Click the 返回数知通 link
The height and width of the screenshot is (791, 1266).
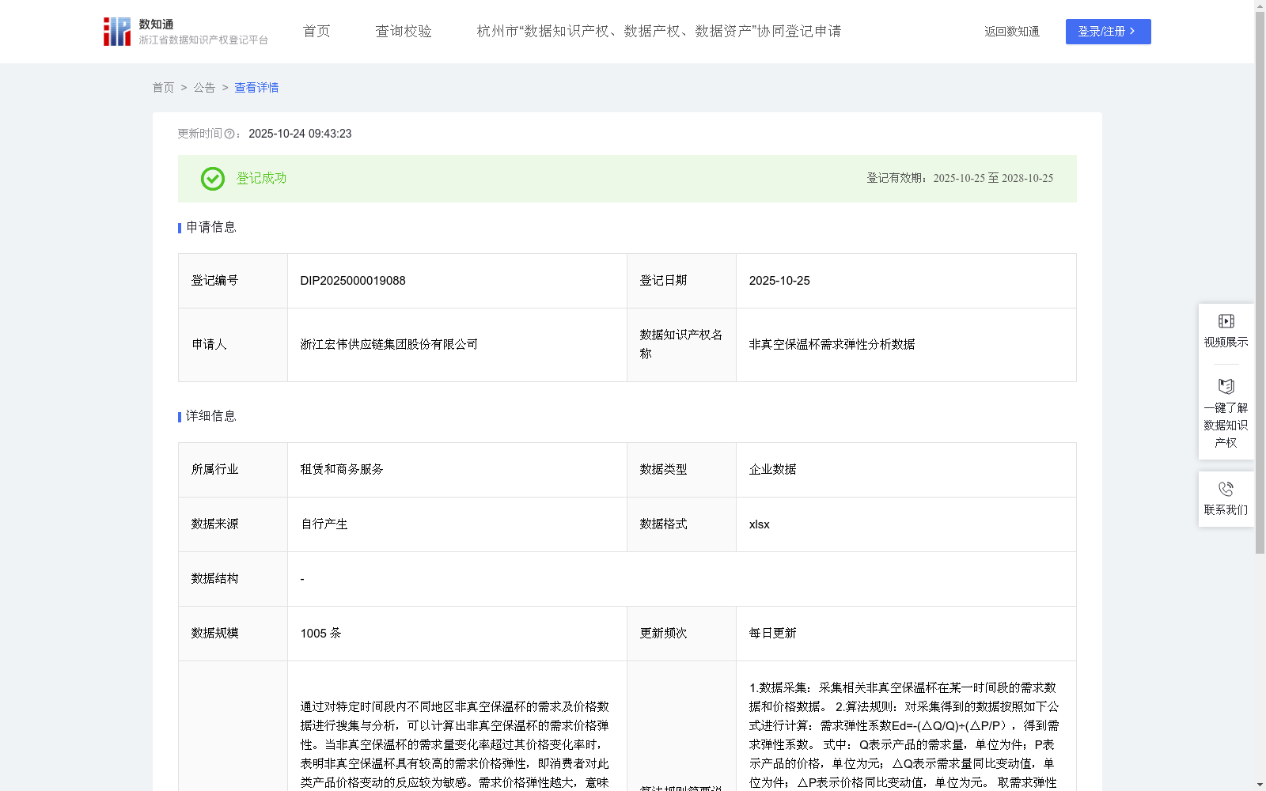click(x=1012, y=32)
